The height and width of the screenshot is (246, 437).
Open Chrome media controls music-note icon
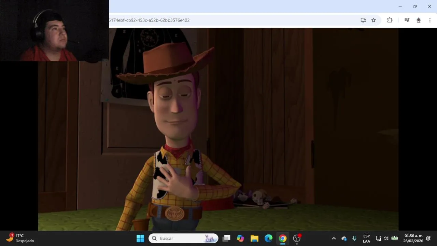coord(407,20)
